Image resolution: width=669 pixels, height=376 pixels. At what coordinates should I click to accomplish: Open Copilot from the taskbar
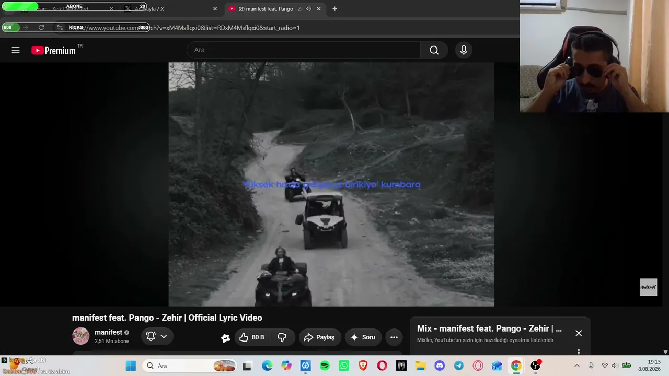click(x=286, y=366)
